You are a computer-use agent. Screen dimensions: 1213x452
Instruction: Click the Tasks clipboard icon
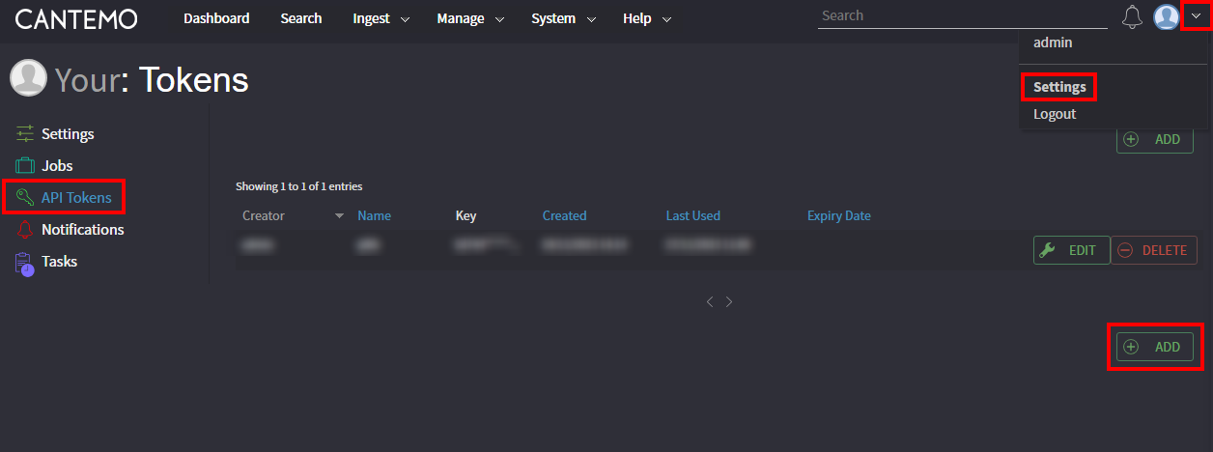click(x=25, y=262)
